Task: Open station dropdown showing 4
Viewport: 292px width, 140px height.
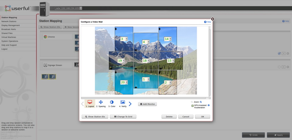Action: coord(146,42)
